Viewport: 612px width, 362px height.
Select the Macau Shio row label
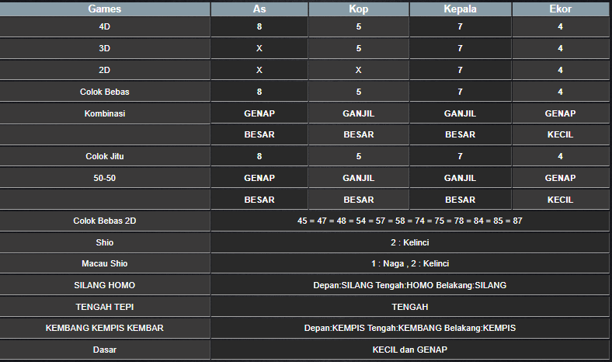point(105,263)
